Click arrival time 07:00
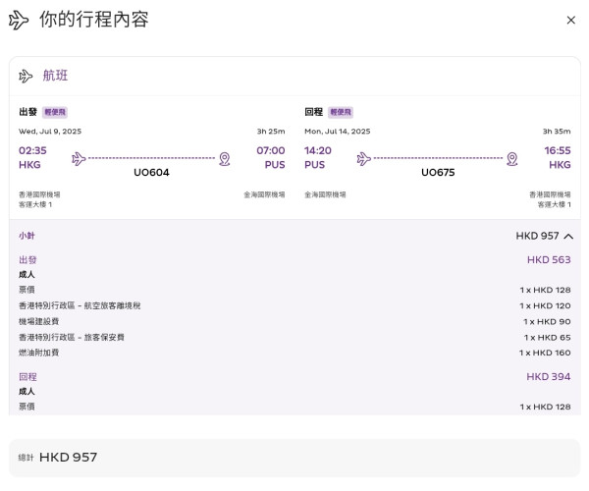The image size is (589, 491). pyautogui.click(x=271, y=150)
